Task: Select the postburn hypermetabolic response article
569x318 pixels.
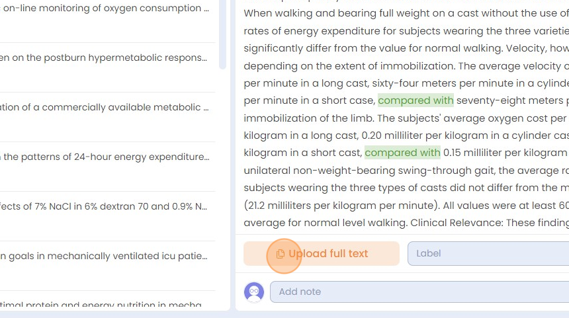Action: point(103,58)
